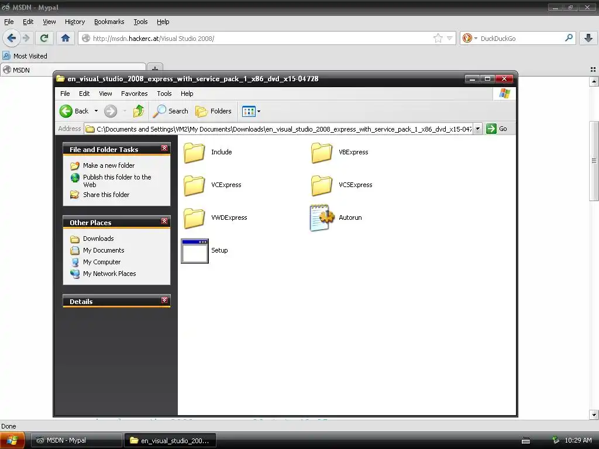Go back in Explorer using the Back button

tap(74, 111)
